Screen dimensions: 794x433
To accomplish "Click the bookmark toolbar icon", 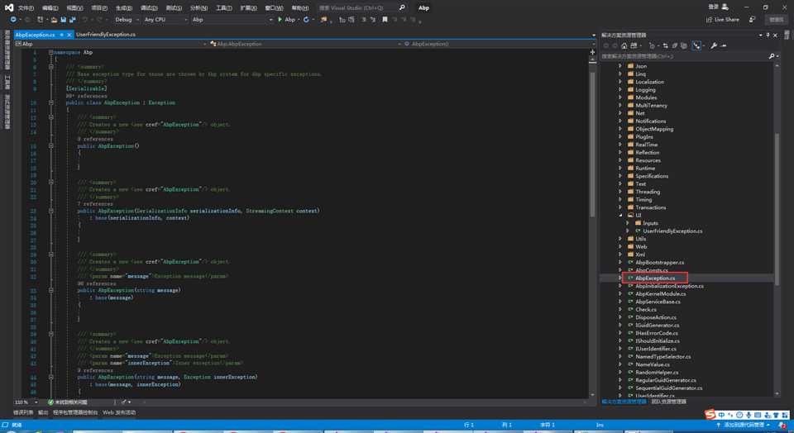I will point(385,20).
